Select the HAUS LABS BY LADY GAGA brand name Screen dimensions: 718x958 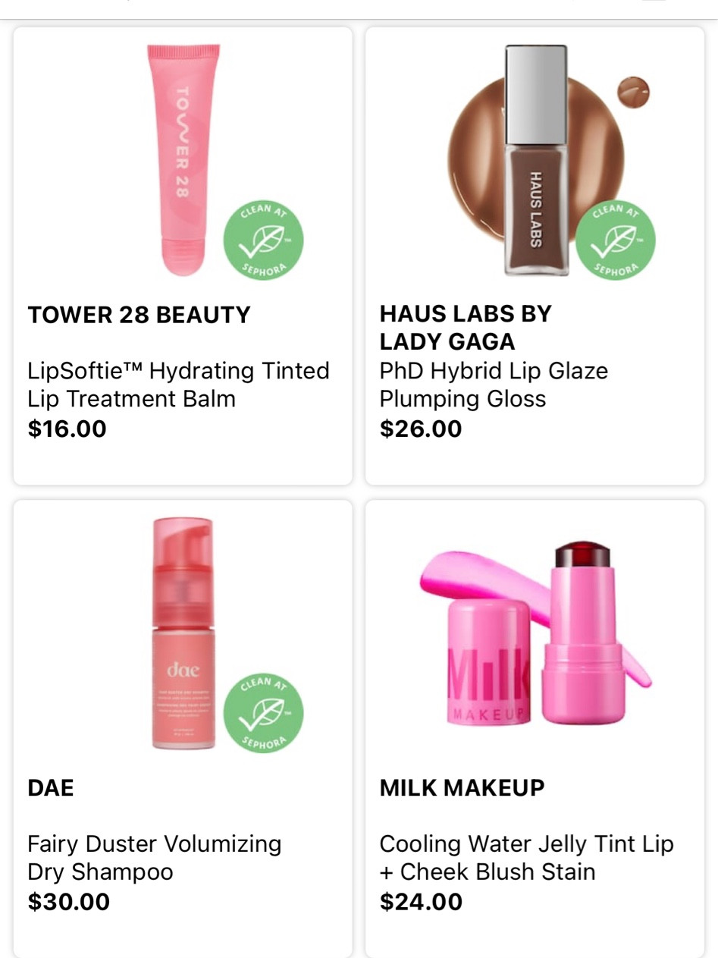pyautogui.click(x=466, y=328)
